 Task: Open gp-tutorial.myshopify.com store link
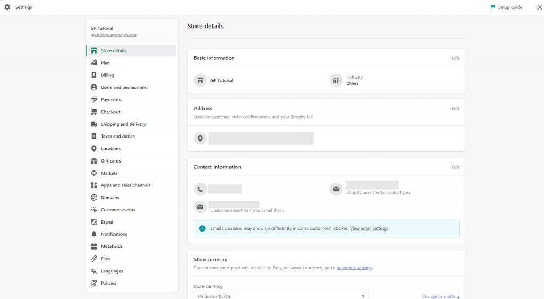pyautogui.click(x=114, y=35)
